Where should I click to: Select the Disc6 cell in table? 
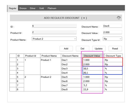pyautogui.click(x=72, y=81)
